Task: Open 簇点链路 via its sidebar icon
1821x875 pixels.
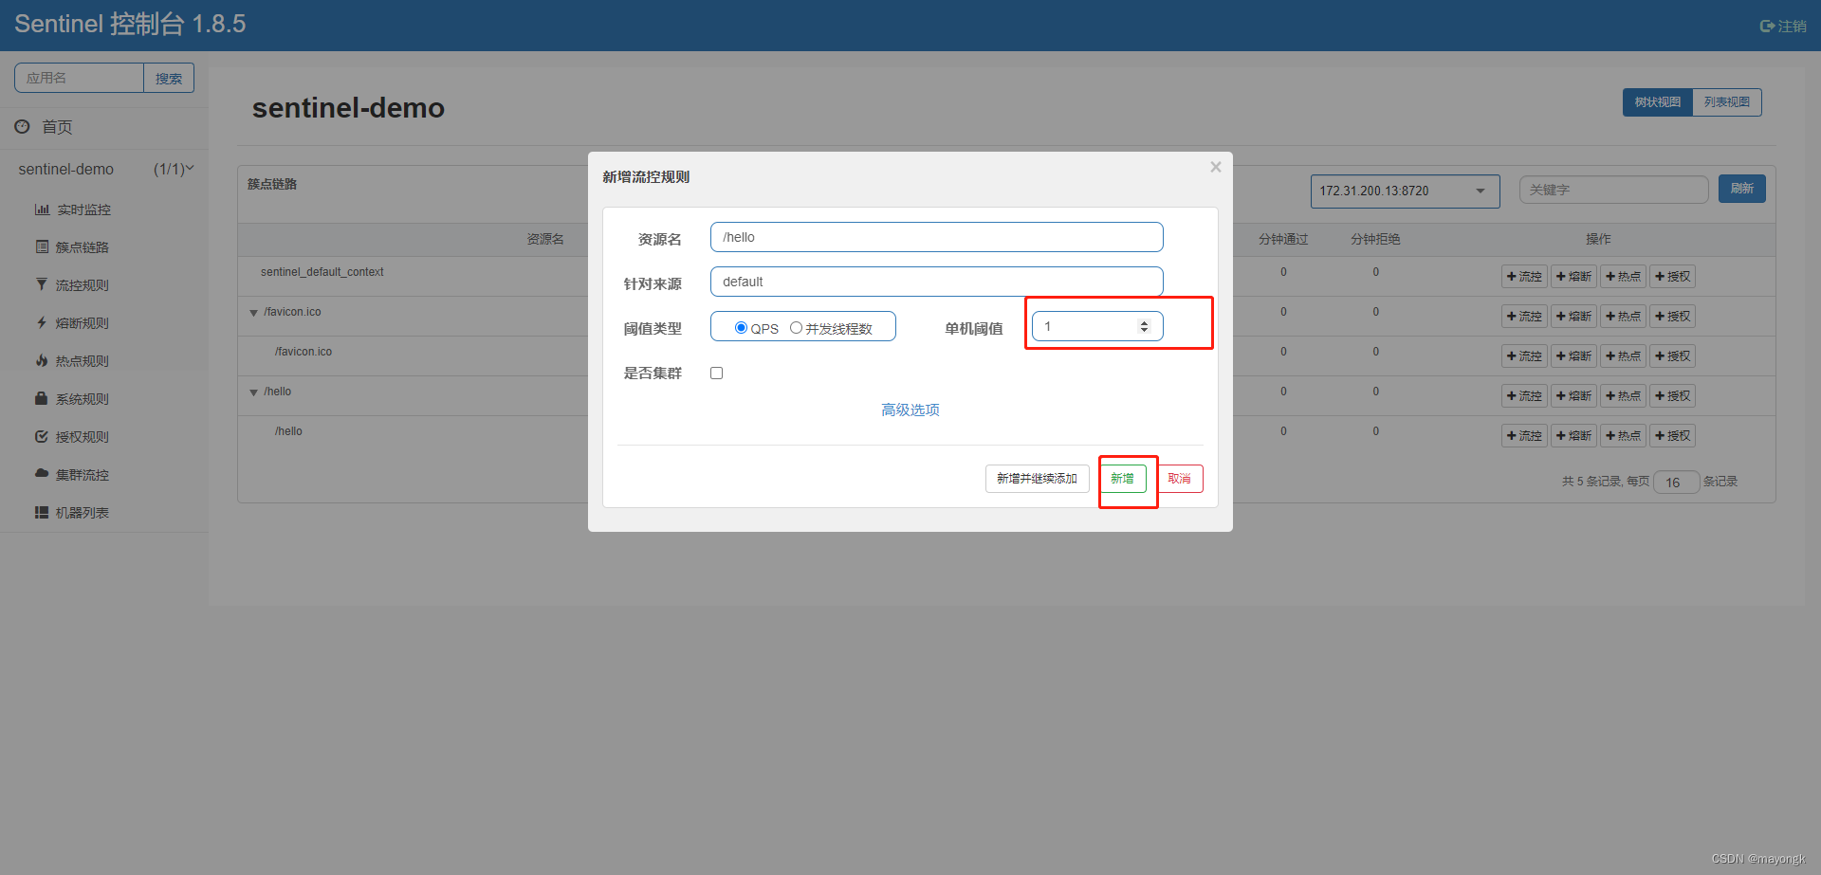Action: pyautogui.click(x=42, y=246)
